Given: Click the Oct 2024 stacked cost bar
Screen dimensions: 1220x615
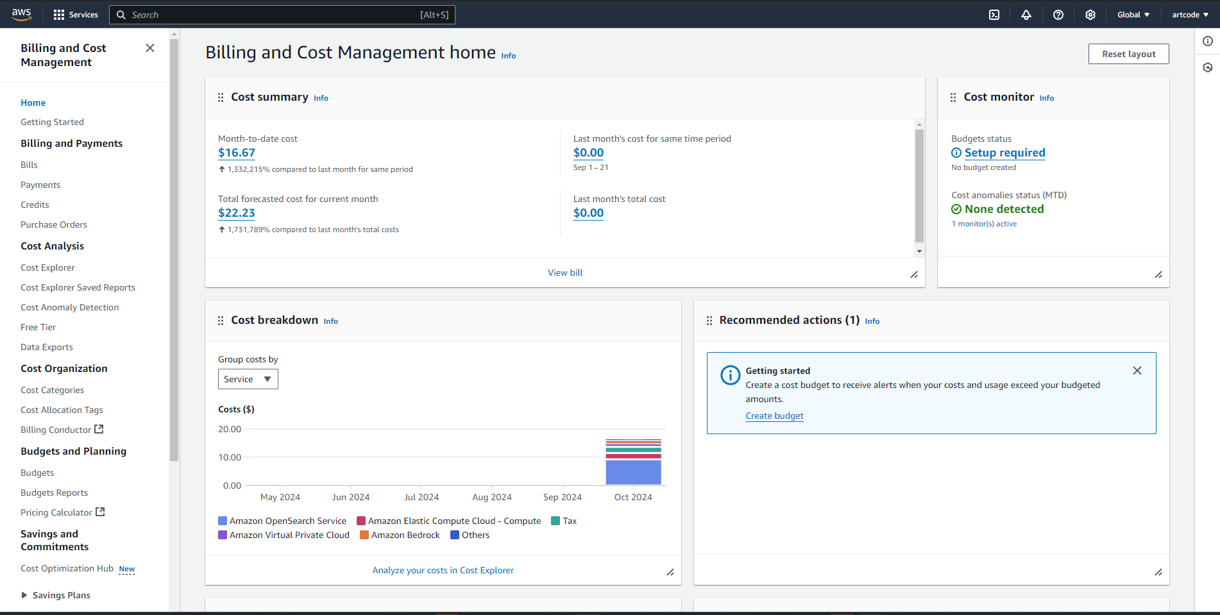Looking at the screenshot, I should tap(633, 462).
